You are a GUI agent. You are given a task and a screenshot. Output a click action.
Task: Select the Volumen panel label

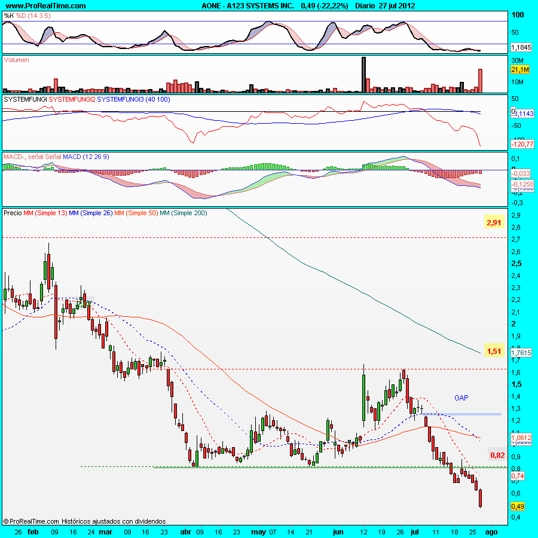click(x=17, y=60)
